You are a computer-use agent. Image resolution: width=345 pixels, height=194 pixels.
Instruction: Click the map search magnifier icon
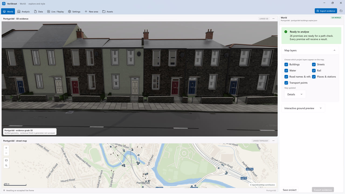click(x=6, y=166)
